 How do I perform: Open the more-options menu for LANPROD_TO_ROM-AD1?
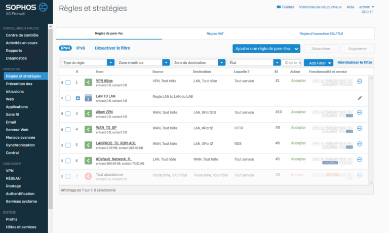pos(360,144)
